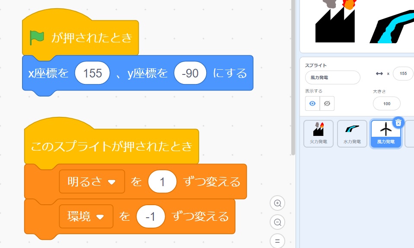
Task: Click the y座標 value -90 in block
Action: click(190, 73)
